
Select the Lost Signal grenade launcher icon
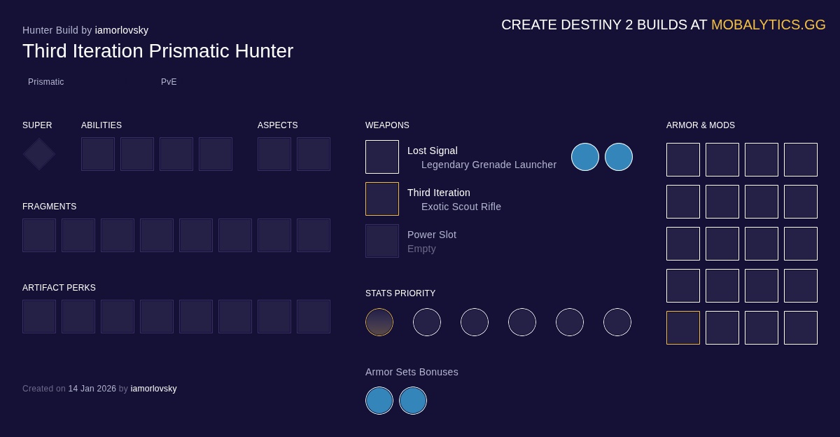pyautogui.click(x=382, y=157)
